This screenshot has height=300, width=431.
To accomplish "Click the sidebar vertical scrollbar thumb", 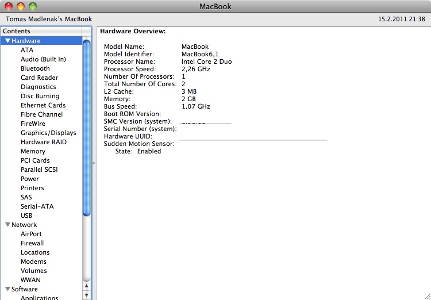I will pyautogui.click(x=86, y=126).
